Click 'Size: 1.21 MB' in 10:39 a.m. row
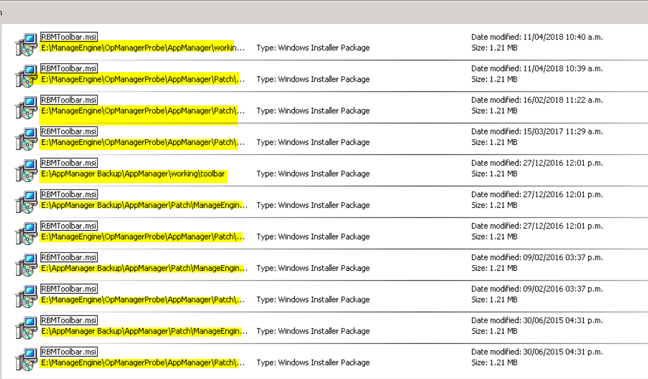Image resolution: width=648 pixels, height=379 pixels. point(494,79)
